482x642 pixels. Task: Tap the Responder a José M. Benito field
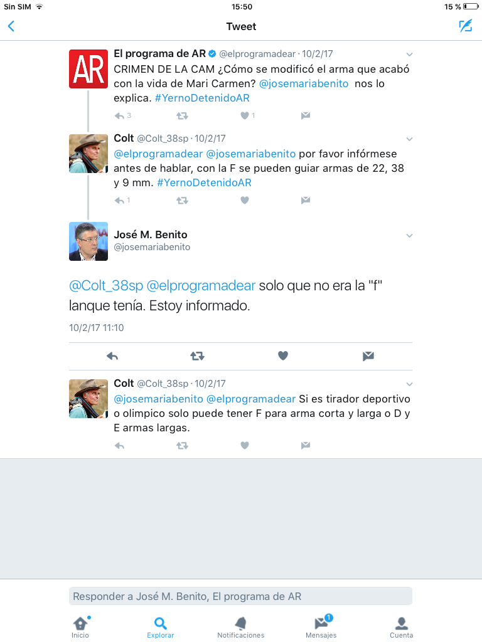[240, 596]
